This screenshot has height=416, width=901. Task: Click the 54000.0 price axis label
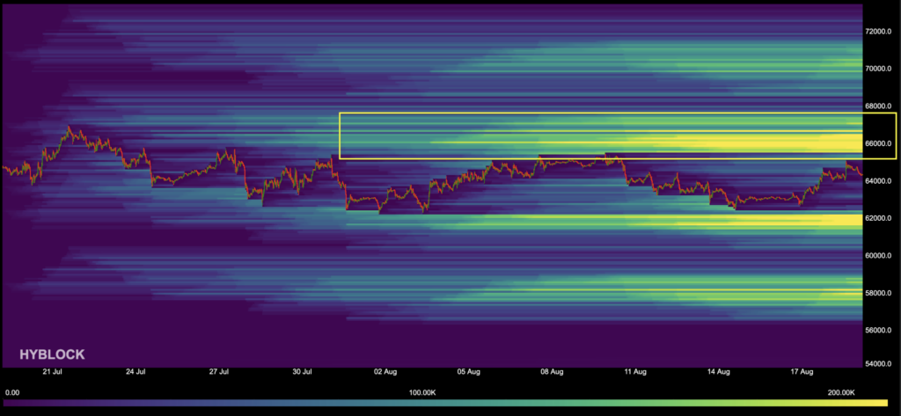(879, 364)
